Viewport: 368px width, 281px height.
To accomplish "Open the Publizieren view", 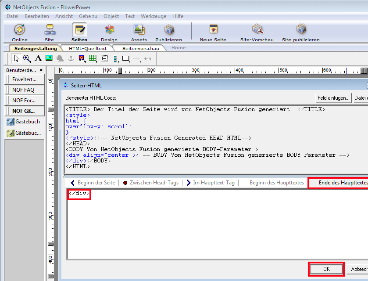I will point(168,32).
